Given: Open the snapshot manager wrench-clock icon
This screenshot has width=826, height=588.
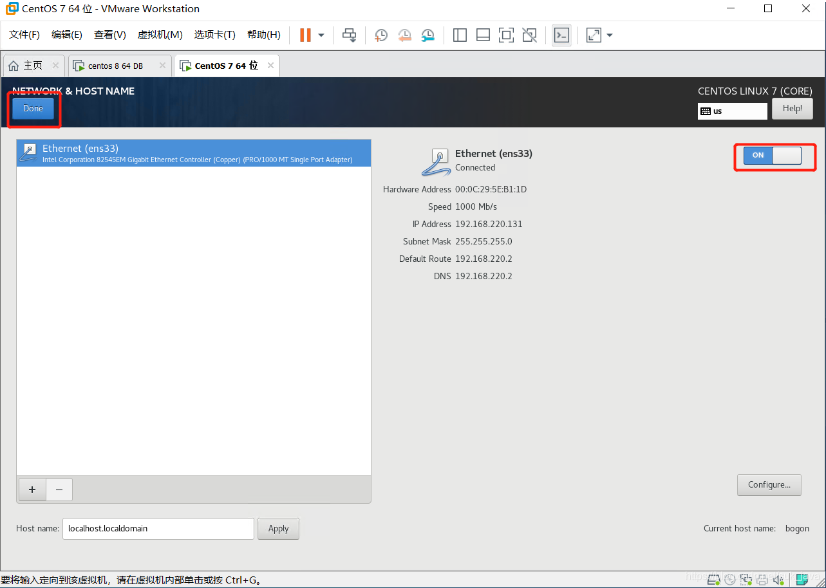Looking at the screenshot, I should pos(427,35).
